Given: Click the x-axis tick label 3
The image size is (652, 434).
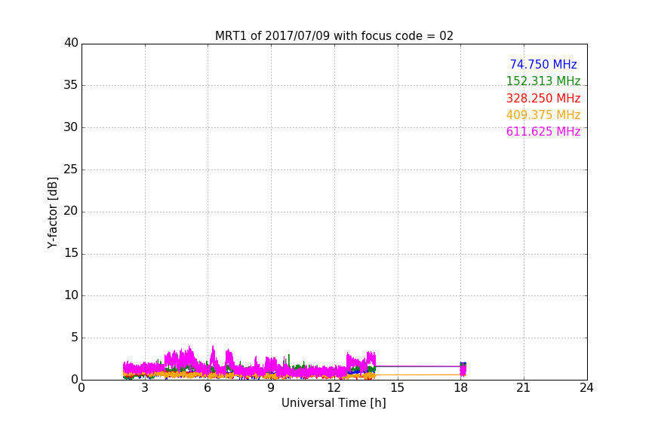Looking at the screenshot, I should point(145,388).
